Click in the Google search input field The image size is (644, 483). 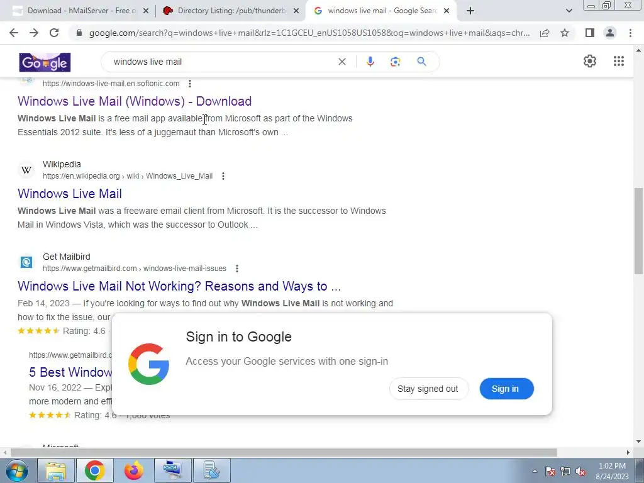pyautogui.click(x=222, y=62)
